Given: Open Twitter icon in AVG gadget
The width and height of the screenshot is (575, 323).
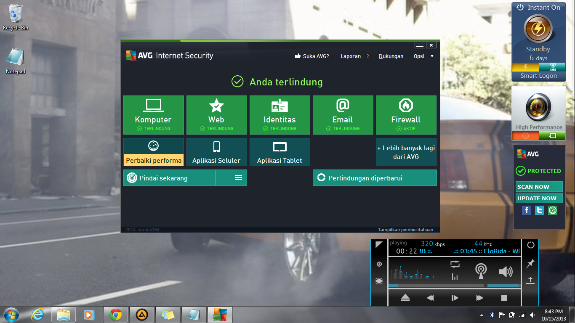Looking at the screenshot, I should tap(540, 210).
